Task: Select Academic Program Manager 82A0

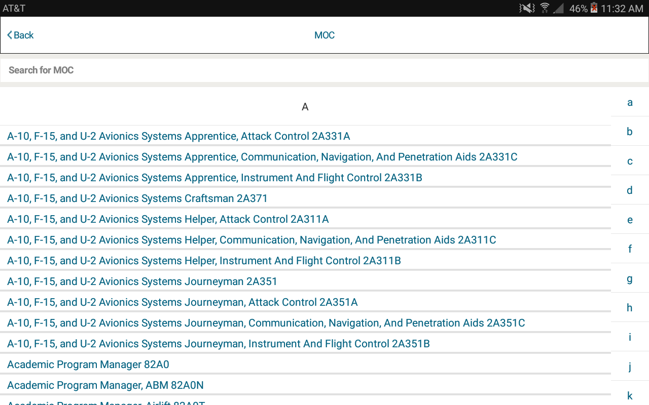Action: coord(88,364)
